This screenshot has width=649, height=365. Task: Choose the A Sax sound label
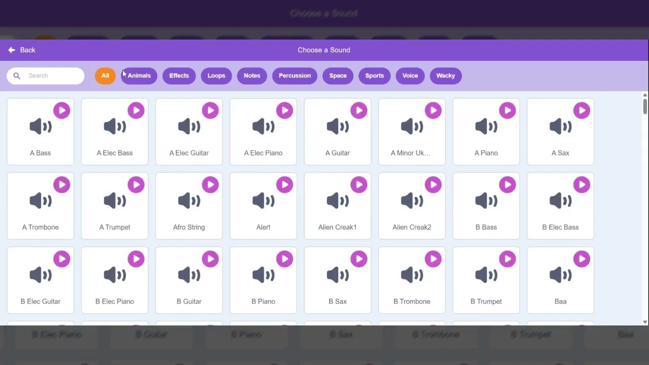point(560,153)
